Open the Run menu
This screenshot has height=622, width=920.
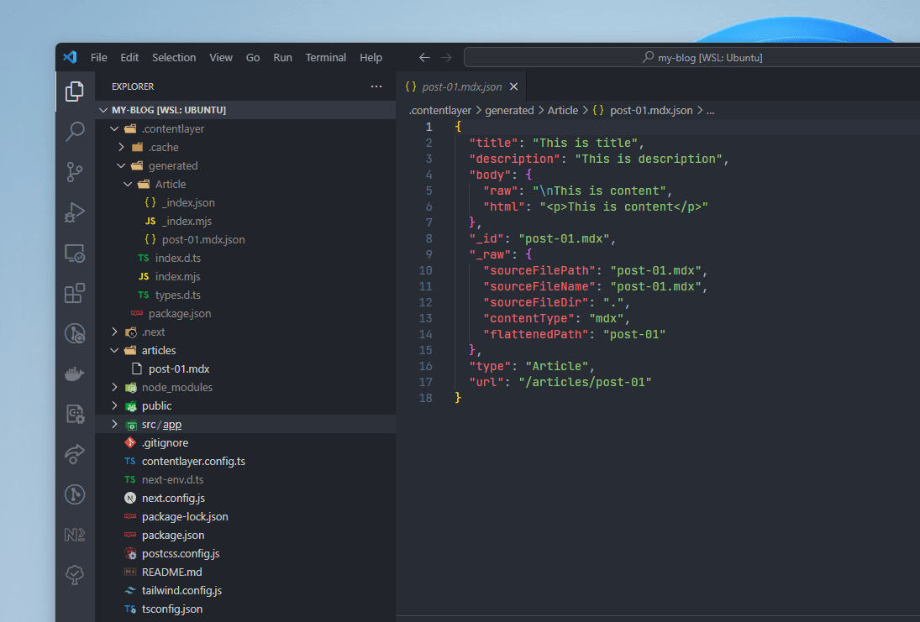point(282,57)
